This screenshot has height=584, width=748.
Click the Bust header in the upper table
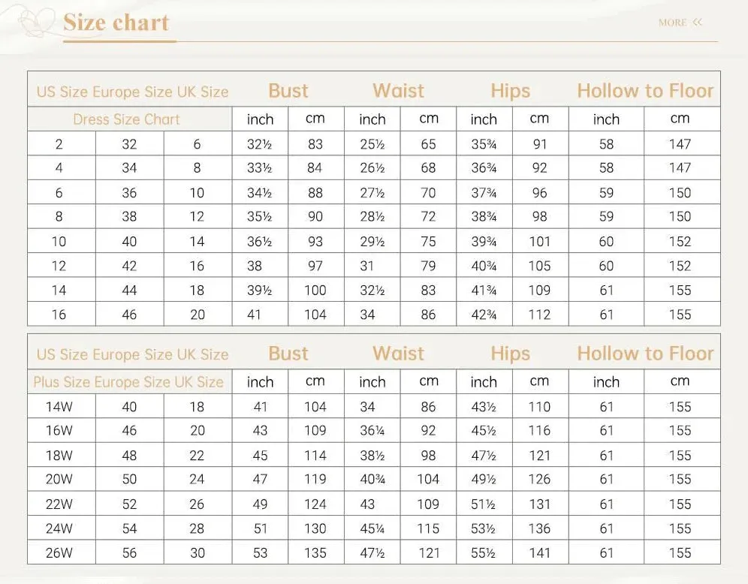[288, 91]
